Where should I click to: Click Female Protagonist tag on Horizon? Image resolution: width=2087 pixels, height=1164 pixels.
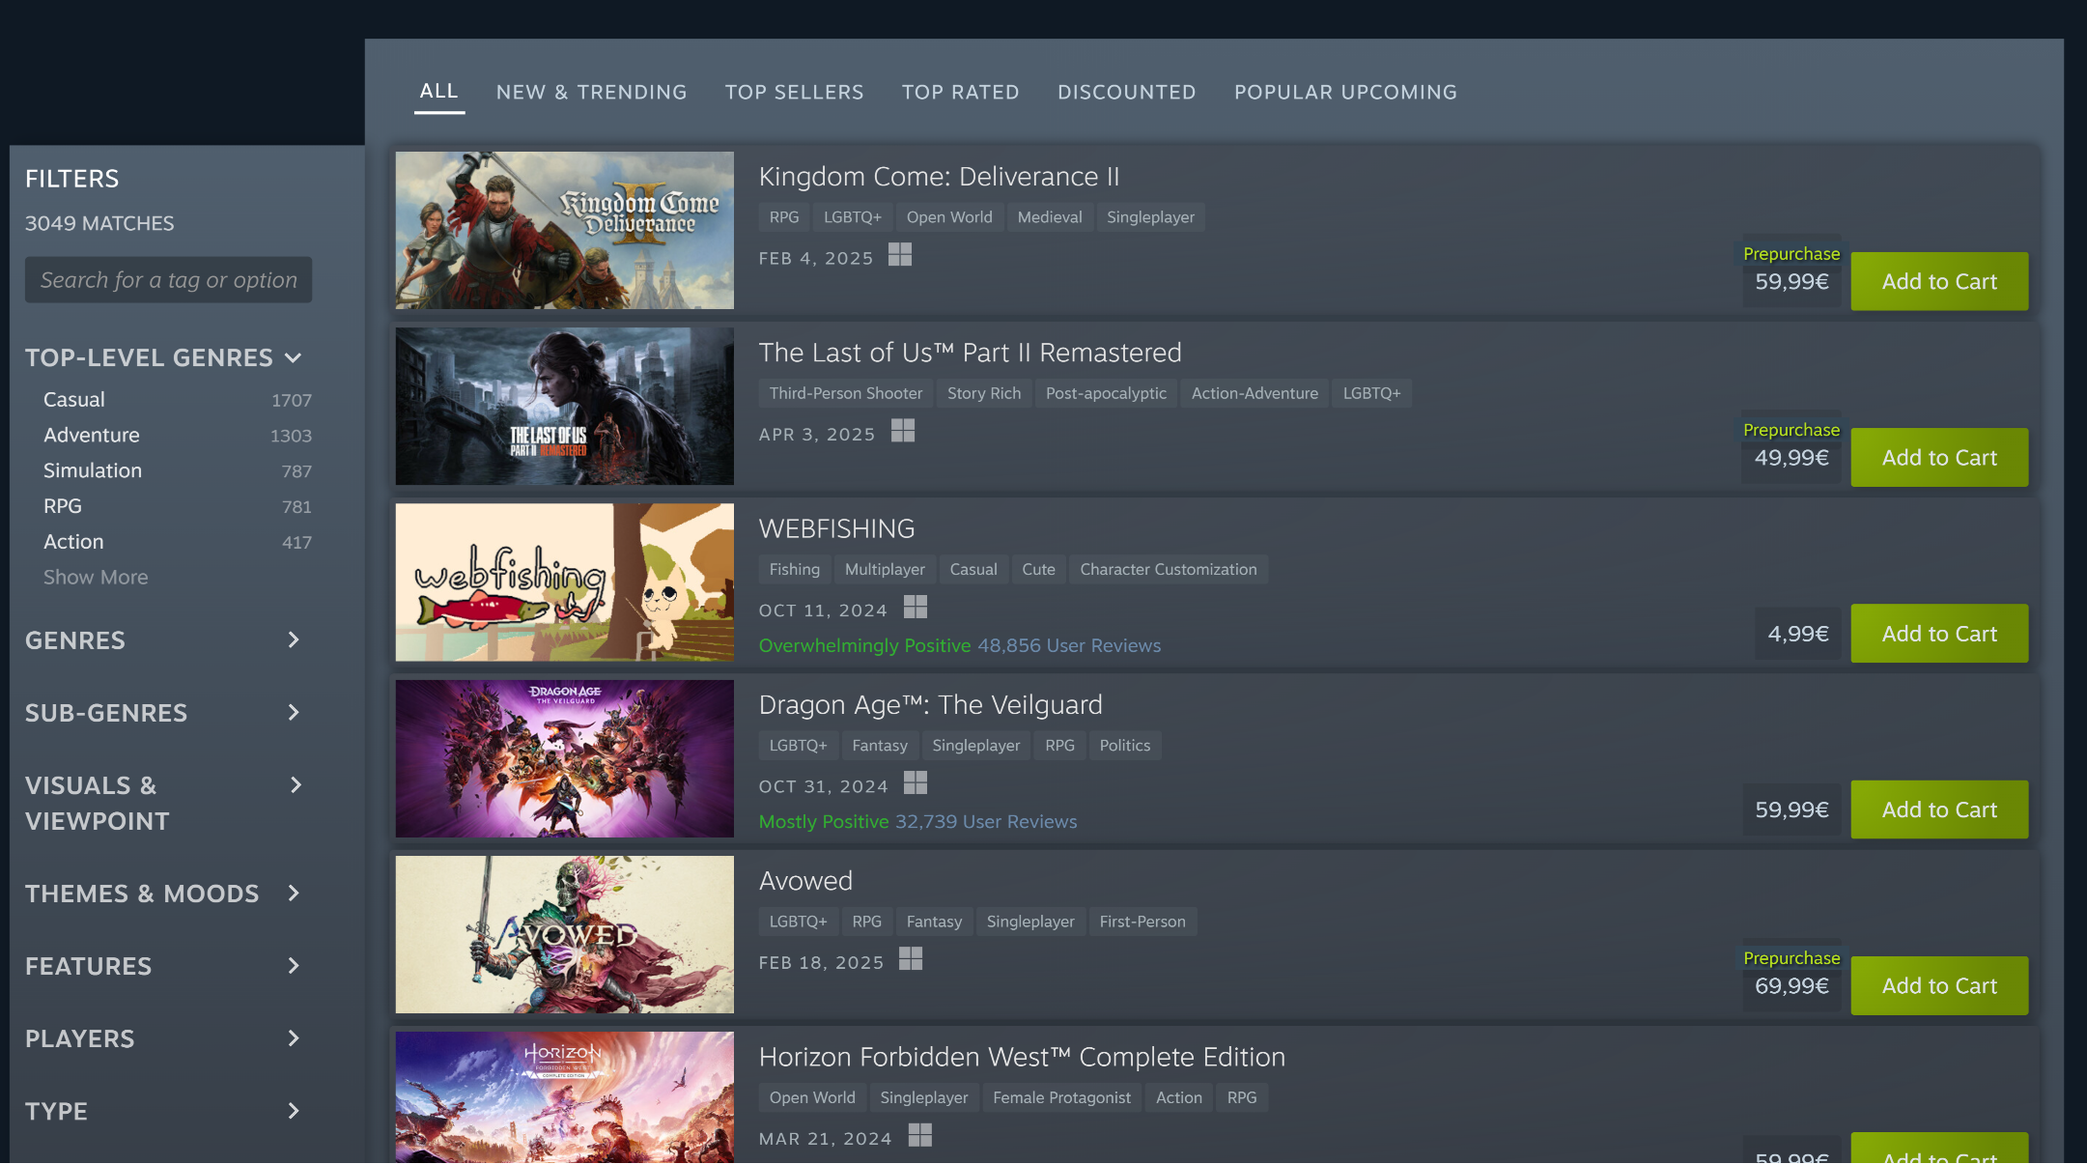pos(1061,1097)
